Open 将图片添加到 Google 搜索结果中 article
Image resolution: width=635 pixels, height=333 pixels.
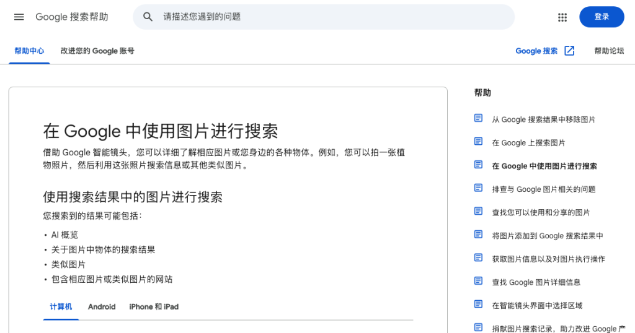coord(548,236)
